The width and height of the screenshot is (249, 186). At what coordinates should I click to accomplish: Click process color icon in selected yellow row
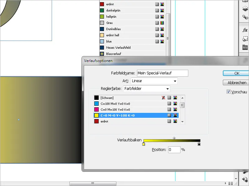click(169, 115)
